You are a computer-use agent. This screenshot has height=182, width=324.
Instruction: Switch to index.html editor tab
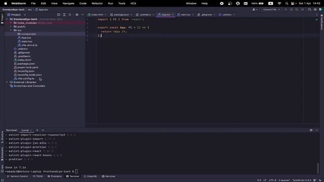click(97, 15)
